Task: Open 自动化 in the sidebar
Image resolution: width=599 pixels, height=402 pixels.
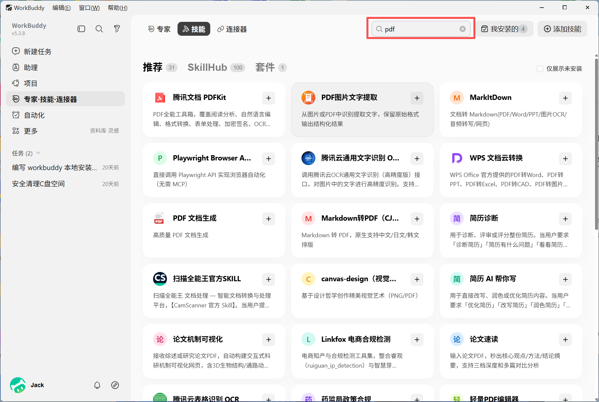Action: (65, 115)
